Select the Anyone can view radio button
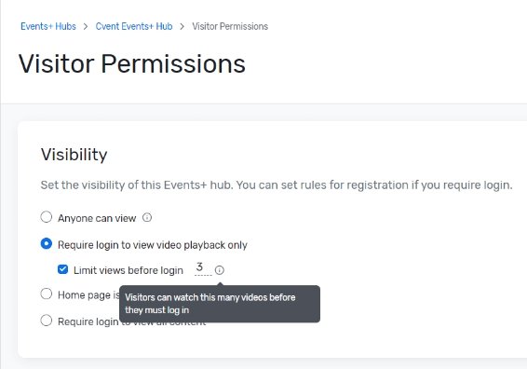Image resolution: width=527 pixels, height=369 pixels. (47, 217)
